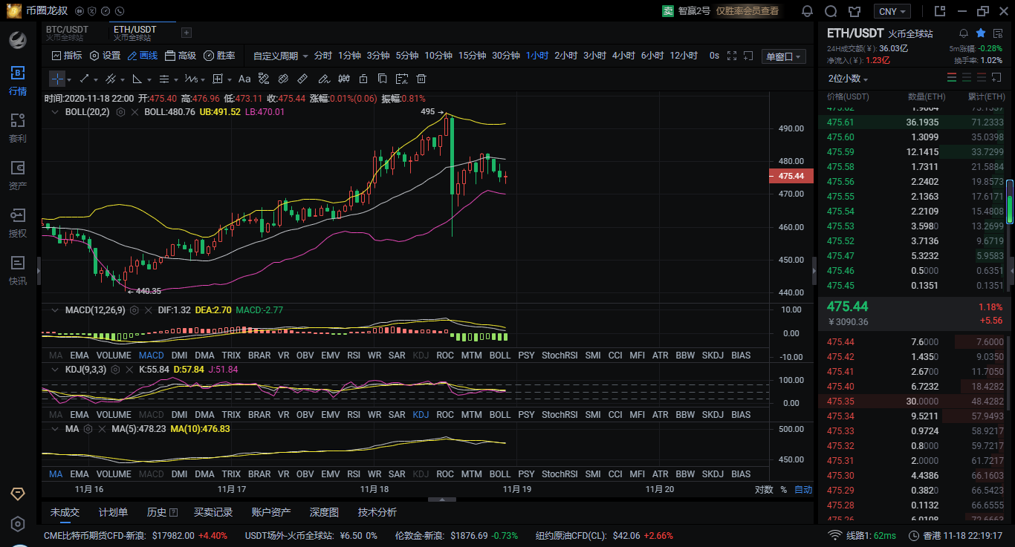
Task: Switch to the BTC/USDT chart tab
Action: click(68, 33)
